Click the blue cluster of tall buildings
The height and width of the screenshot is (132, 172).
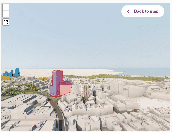[x=12, y=73]
